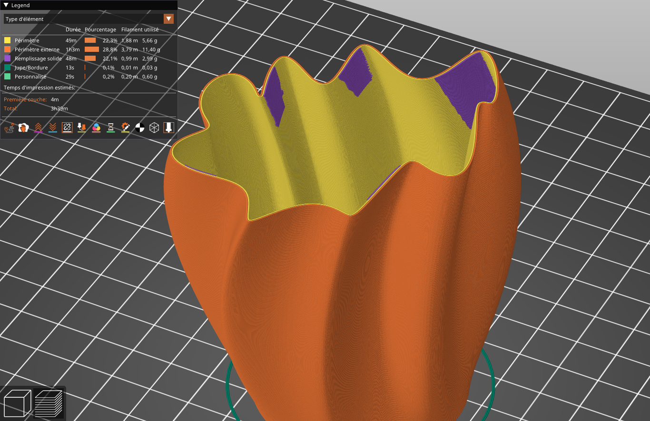Click the Total time 3h39m

click(59, 108)
